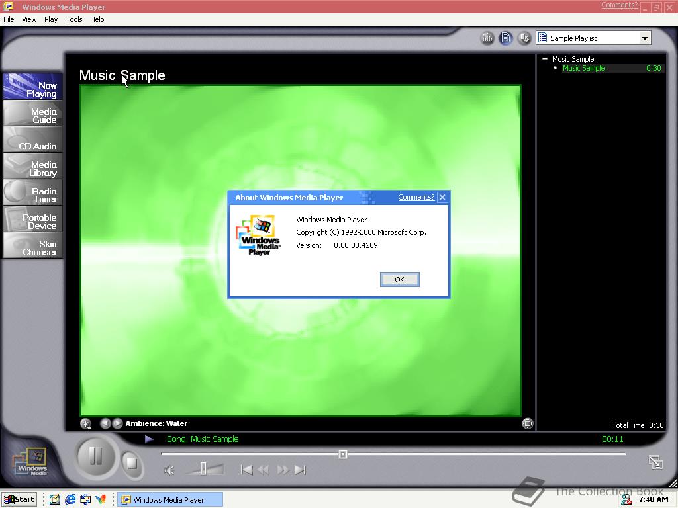Viewport: 678px width, 508px height.
Task: Open the Help menu
Action: (97, 19)
